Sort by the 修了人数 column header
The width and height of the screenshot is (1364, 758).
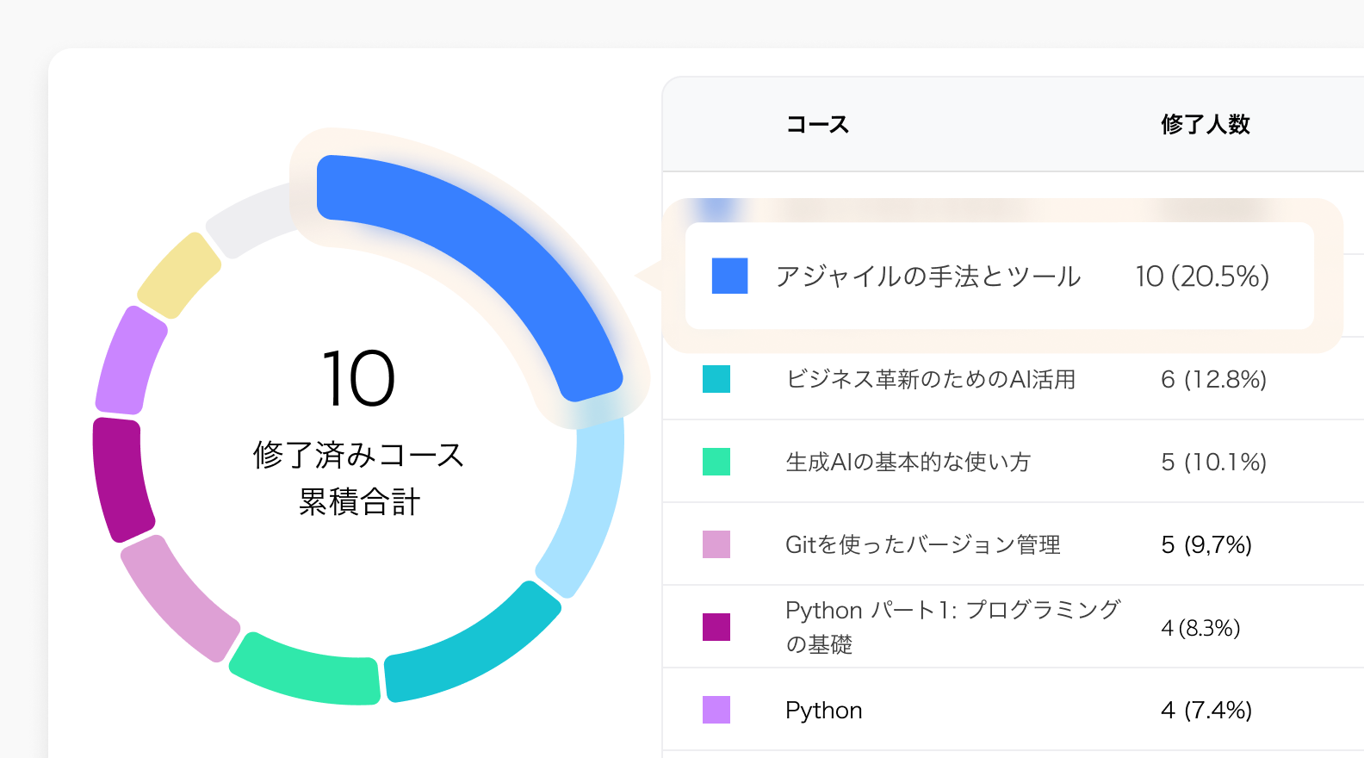point(1205,124)
